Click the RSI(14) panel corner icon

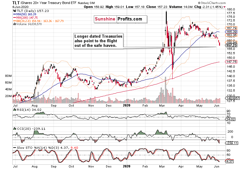click(14, 110)
